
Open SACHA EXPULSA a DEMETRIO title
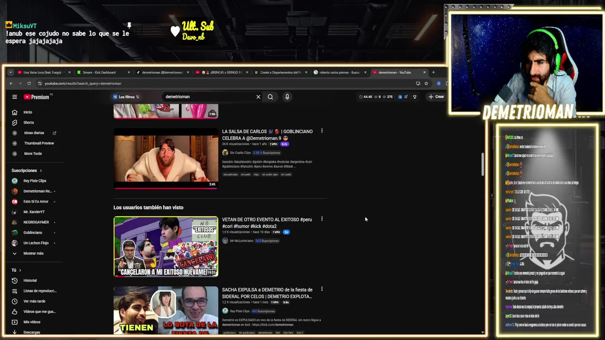(x=268, y=293)
